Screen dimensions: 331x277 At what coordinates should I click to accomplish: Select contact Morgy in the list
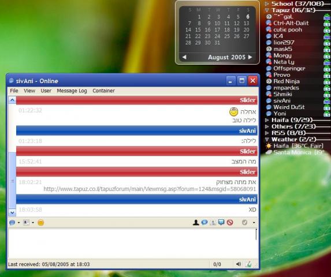coord(282,55)
